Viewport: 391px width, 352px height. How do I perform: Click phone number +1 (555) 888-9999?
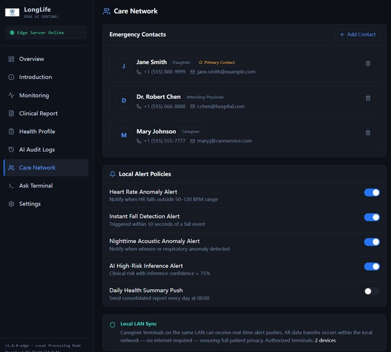[165, 72]
